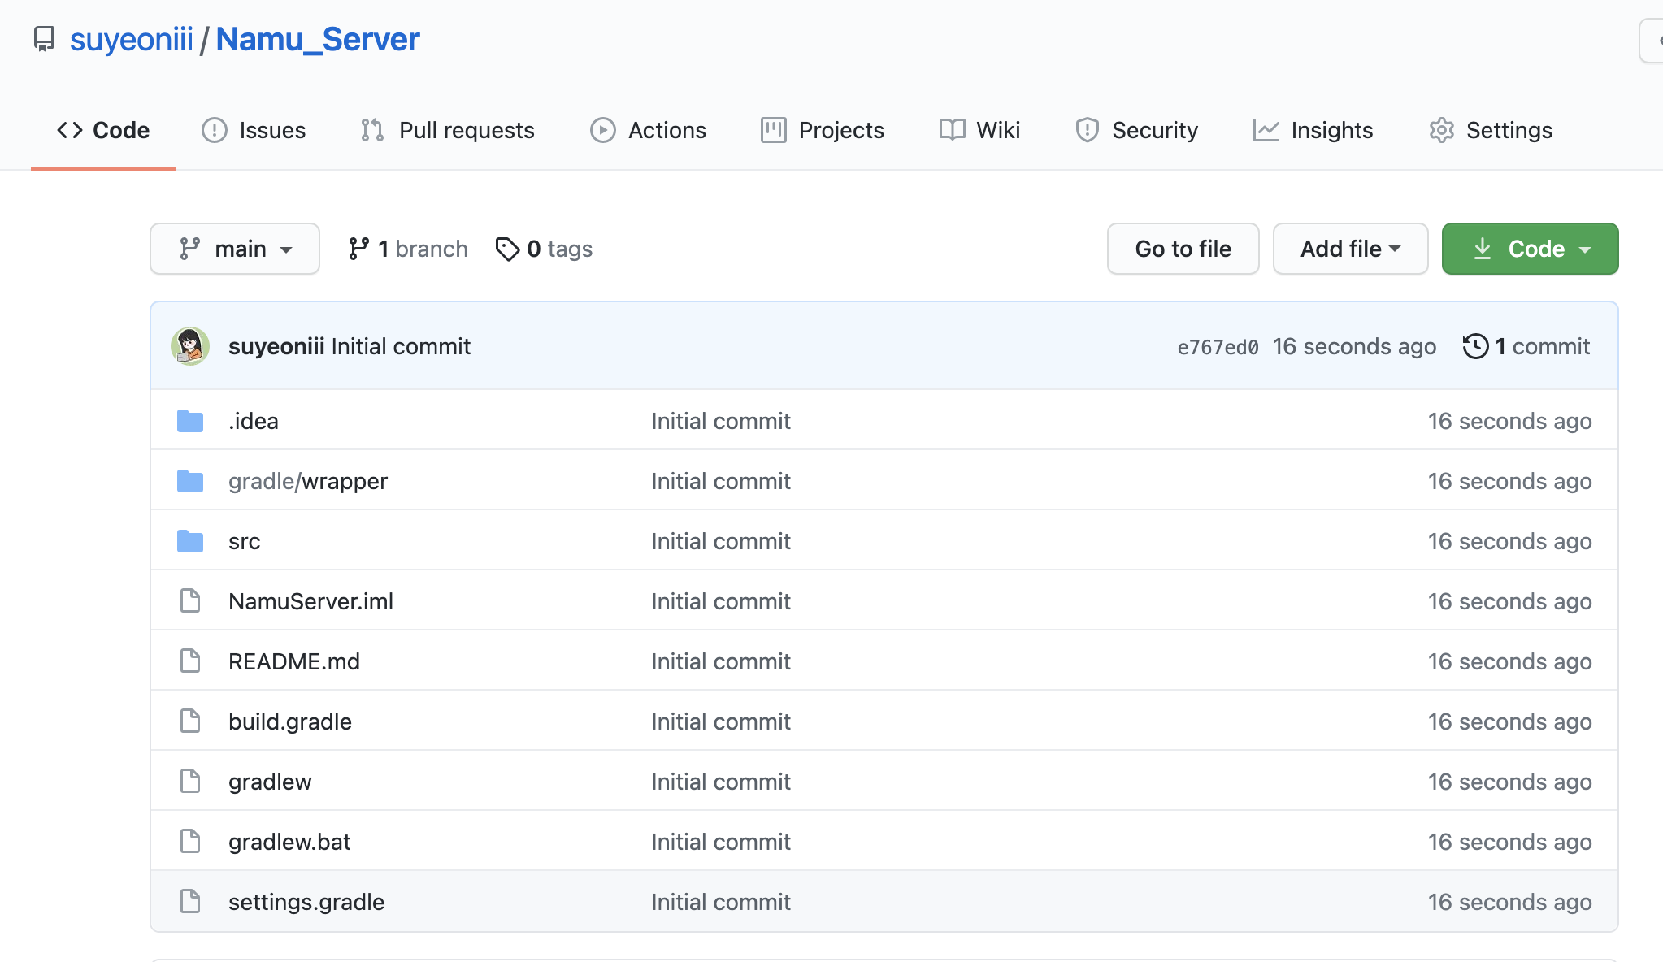Click the README.md file icon

click(190, 661)
